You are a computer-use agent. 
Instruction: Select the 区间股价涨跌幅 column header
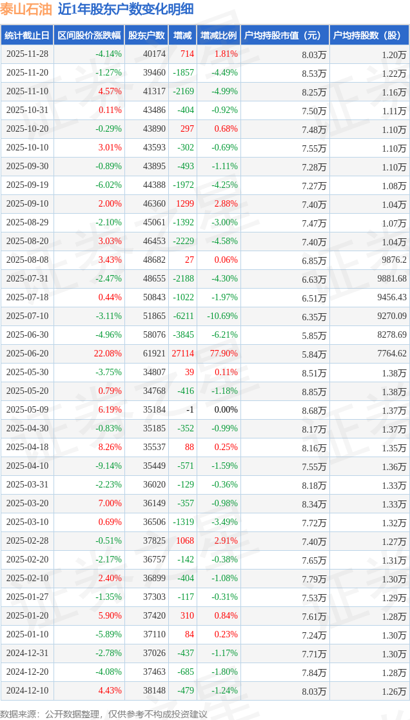89,36
